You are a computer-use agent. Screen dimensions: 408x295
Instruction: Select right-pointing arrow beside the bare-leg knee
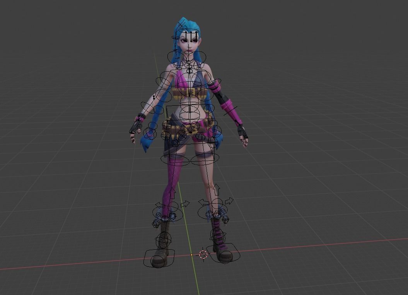229,201
